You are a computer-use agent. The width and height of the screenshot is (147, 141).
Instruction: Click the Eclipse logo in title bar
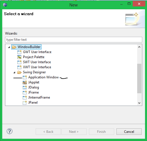(x=5, y=5)
